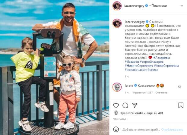Click lazarevsergey header profile avatar
The image size is (187, 135).
pyautogui.click(x=117, y=6)
